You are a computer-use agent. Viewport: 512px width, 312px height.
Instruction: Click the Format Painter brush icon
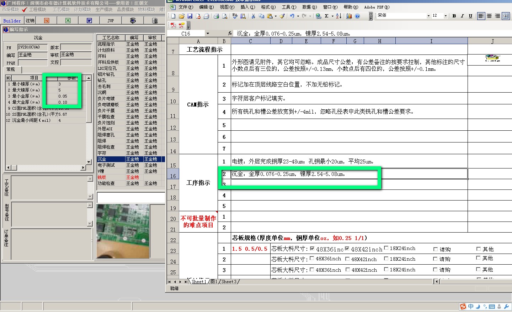click(282, 16)
